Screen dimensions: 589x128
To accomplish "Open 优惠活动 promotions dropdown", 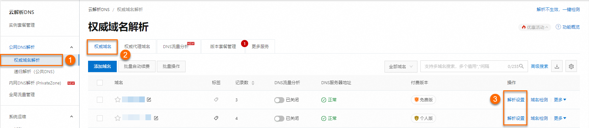I will pos(535,27).
